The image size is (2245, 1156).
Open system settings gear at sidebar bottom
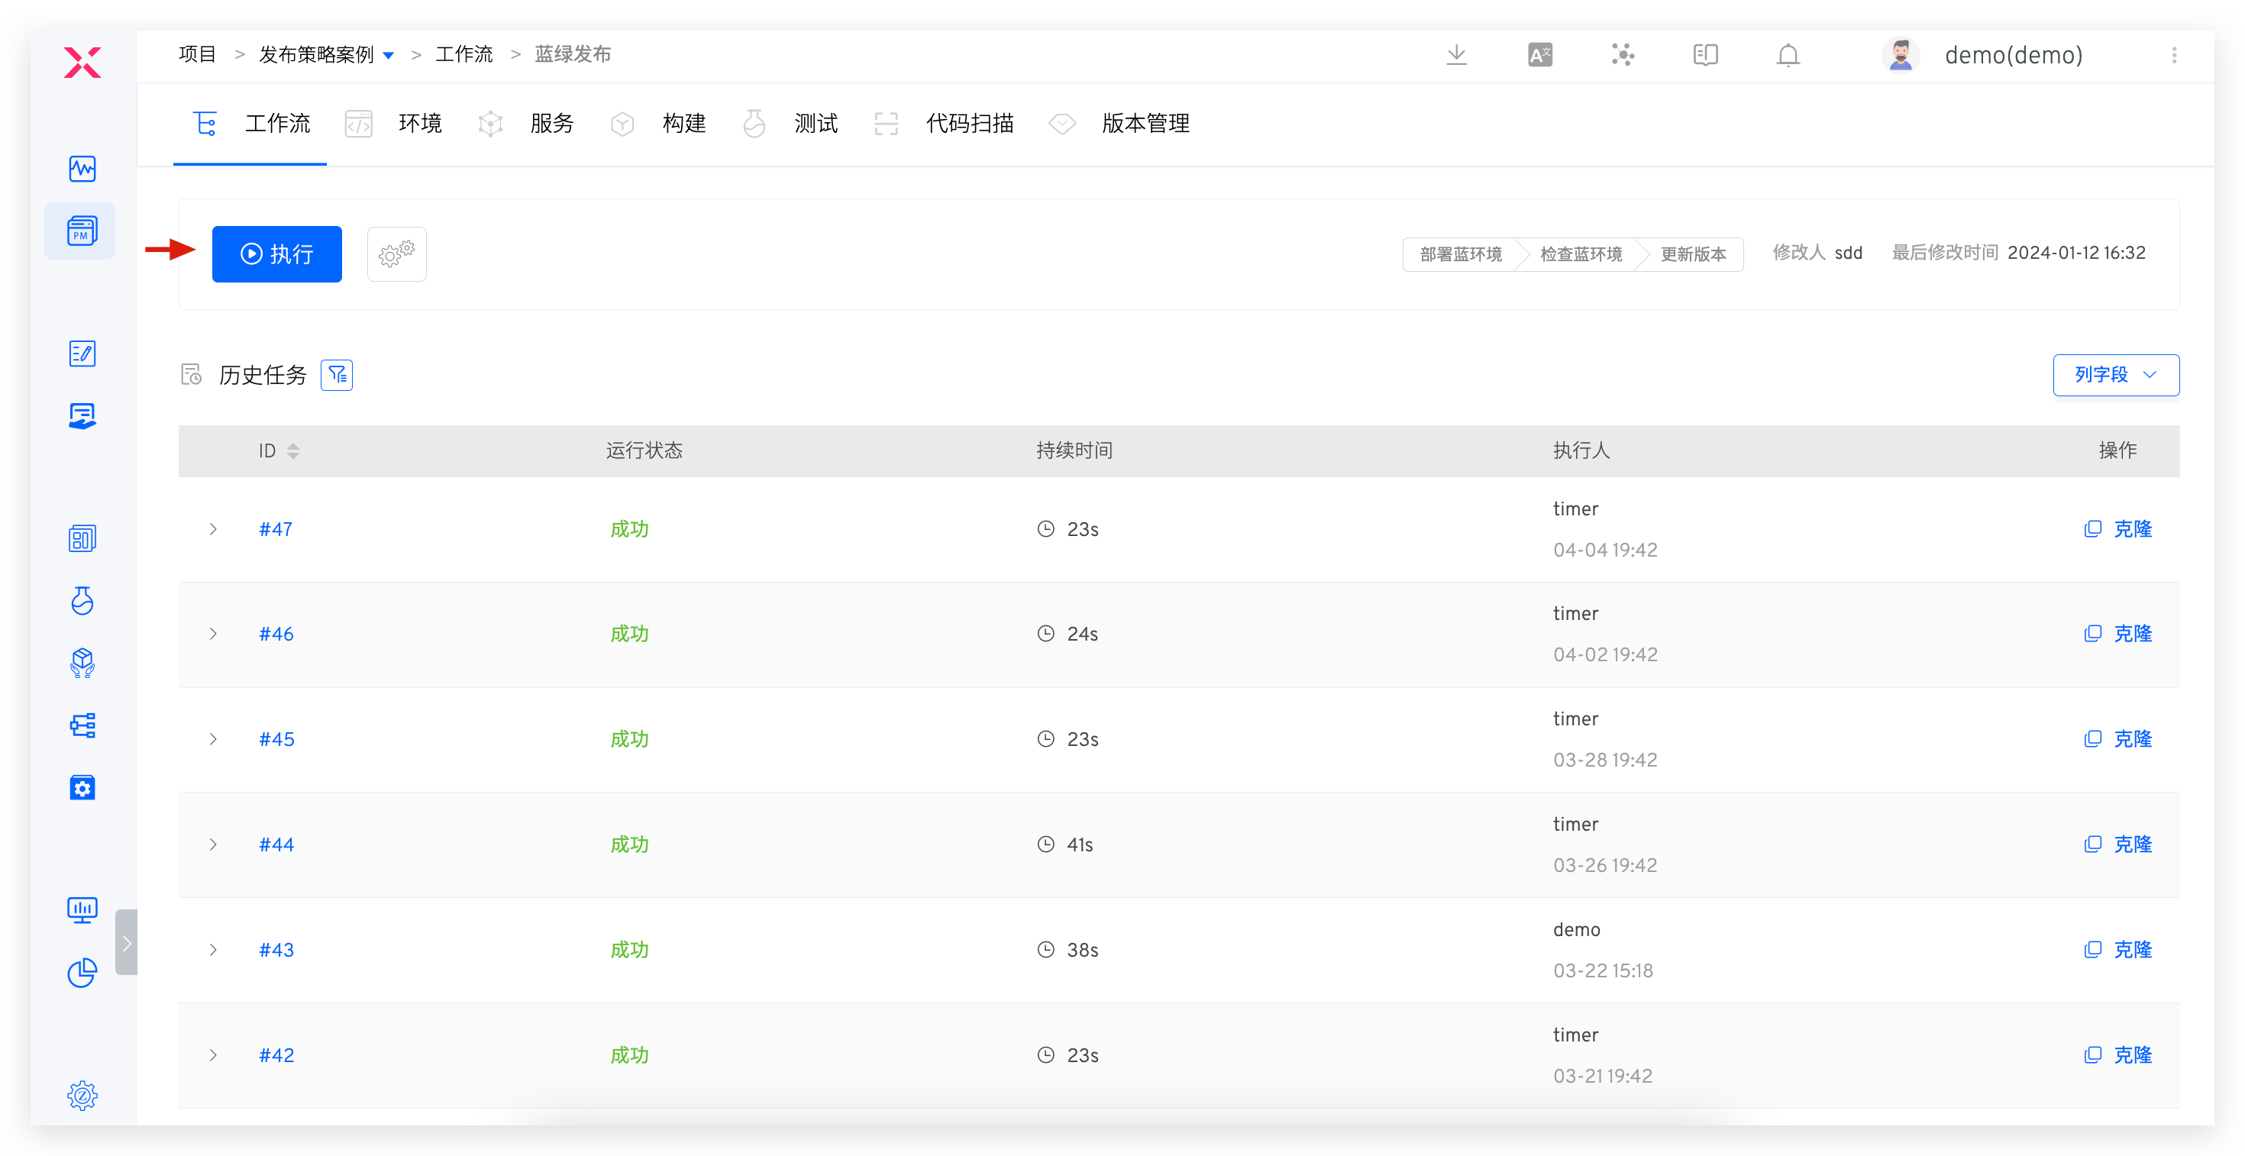coord(82,1095)
